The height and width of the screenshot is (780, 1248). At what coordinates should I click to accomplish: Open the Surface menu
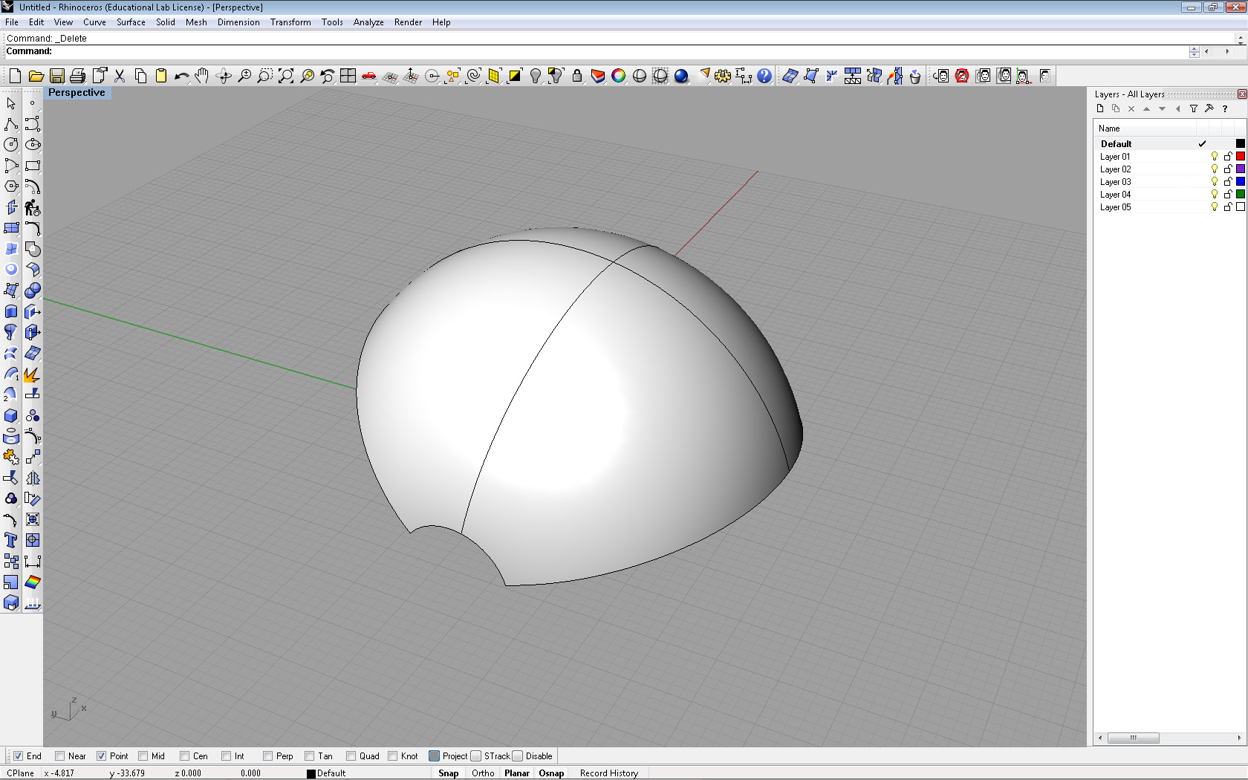[131, 22]
